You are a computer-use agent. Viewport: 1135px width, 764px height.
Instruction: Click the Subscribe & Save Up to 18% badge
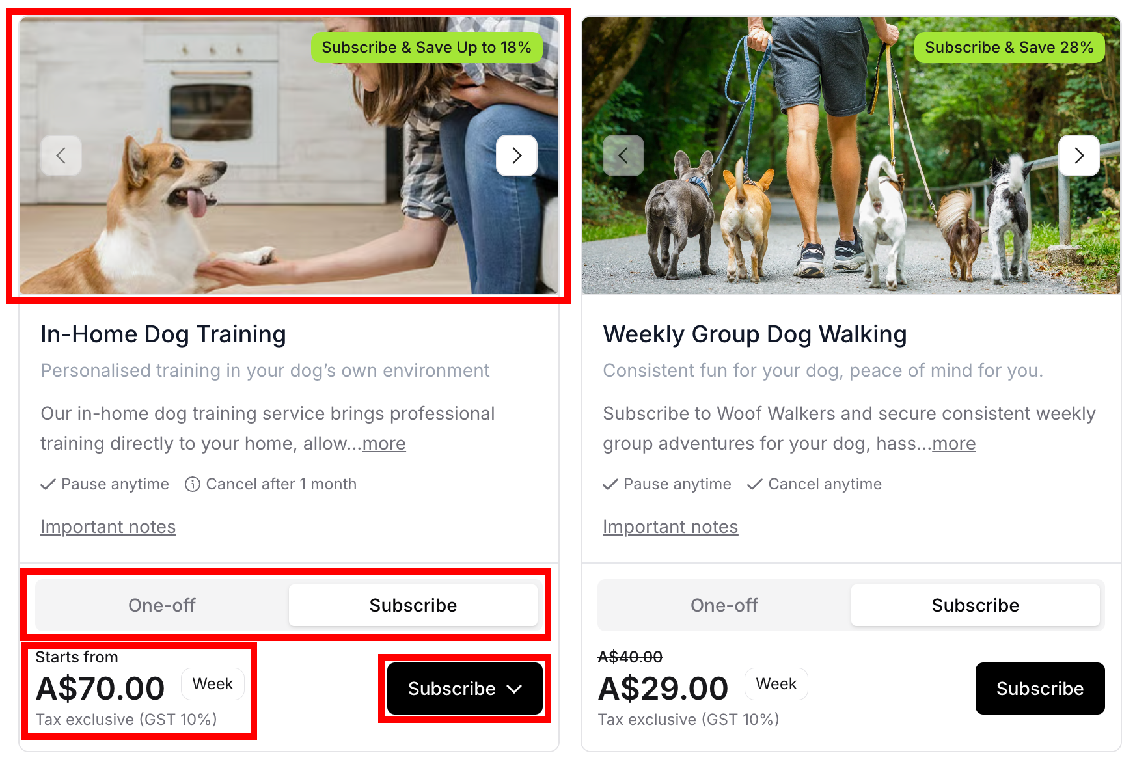[427, 48]
